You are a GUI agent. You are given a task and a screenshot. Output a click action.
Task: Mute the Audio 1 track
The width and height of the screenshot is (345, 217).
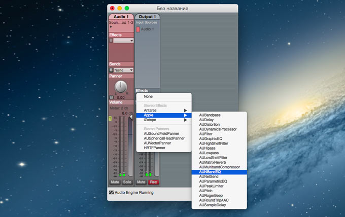115,182
